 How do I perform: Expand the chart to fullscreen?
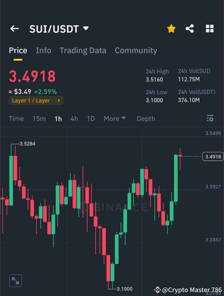click(x=15, y=280)
